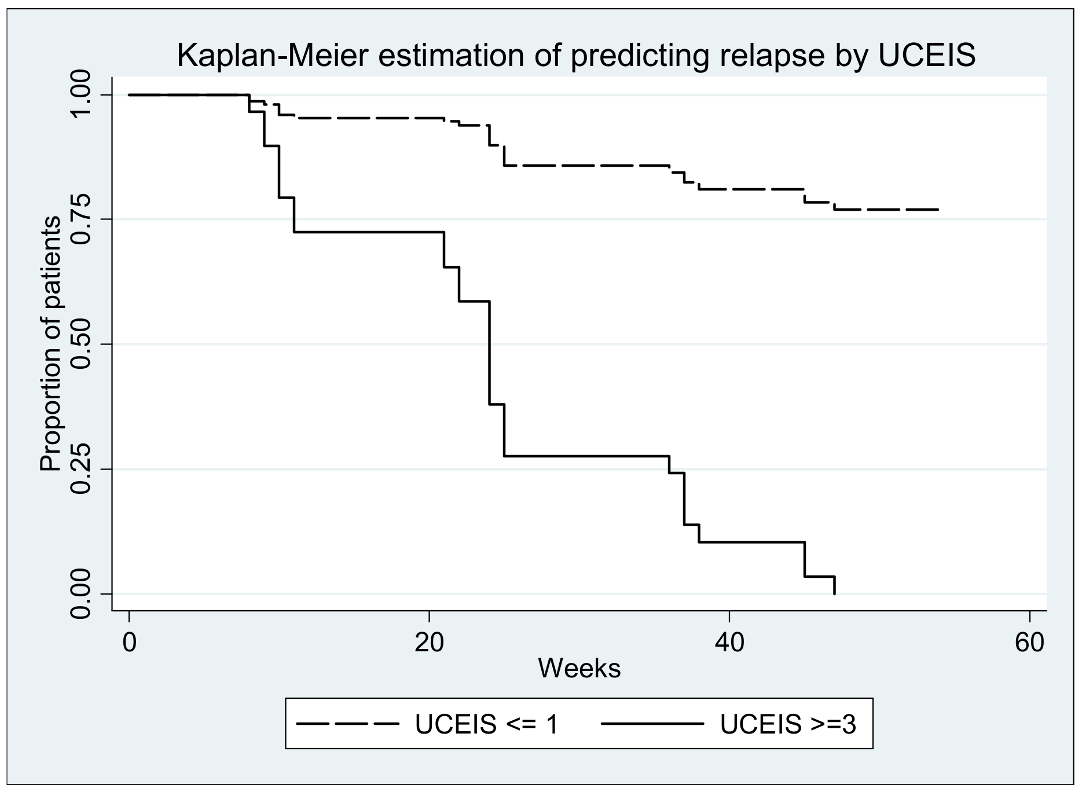This screenshot has height=792, width=1082.
Task: Click the x-axis tick label 0
Action: pos(129,643)
